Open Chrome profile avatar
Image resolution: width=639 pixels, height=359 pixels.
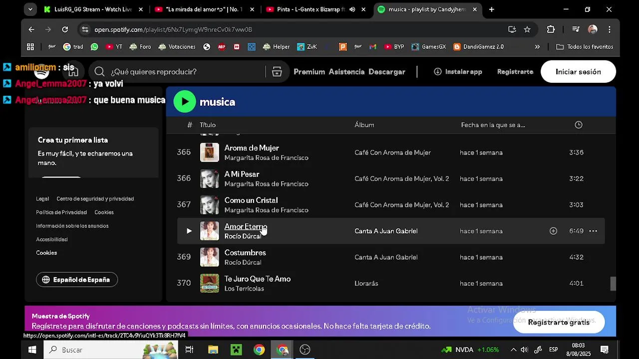coord(593,29)
